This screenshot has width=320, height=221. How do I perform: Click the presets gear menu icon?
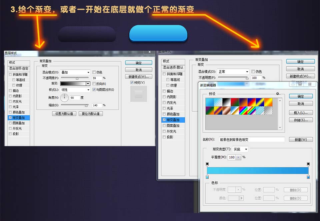click(x=277, y=94)
